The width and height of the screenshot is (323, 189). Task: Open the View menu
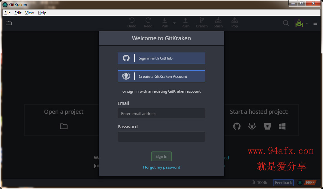click(x=29, y=13)
